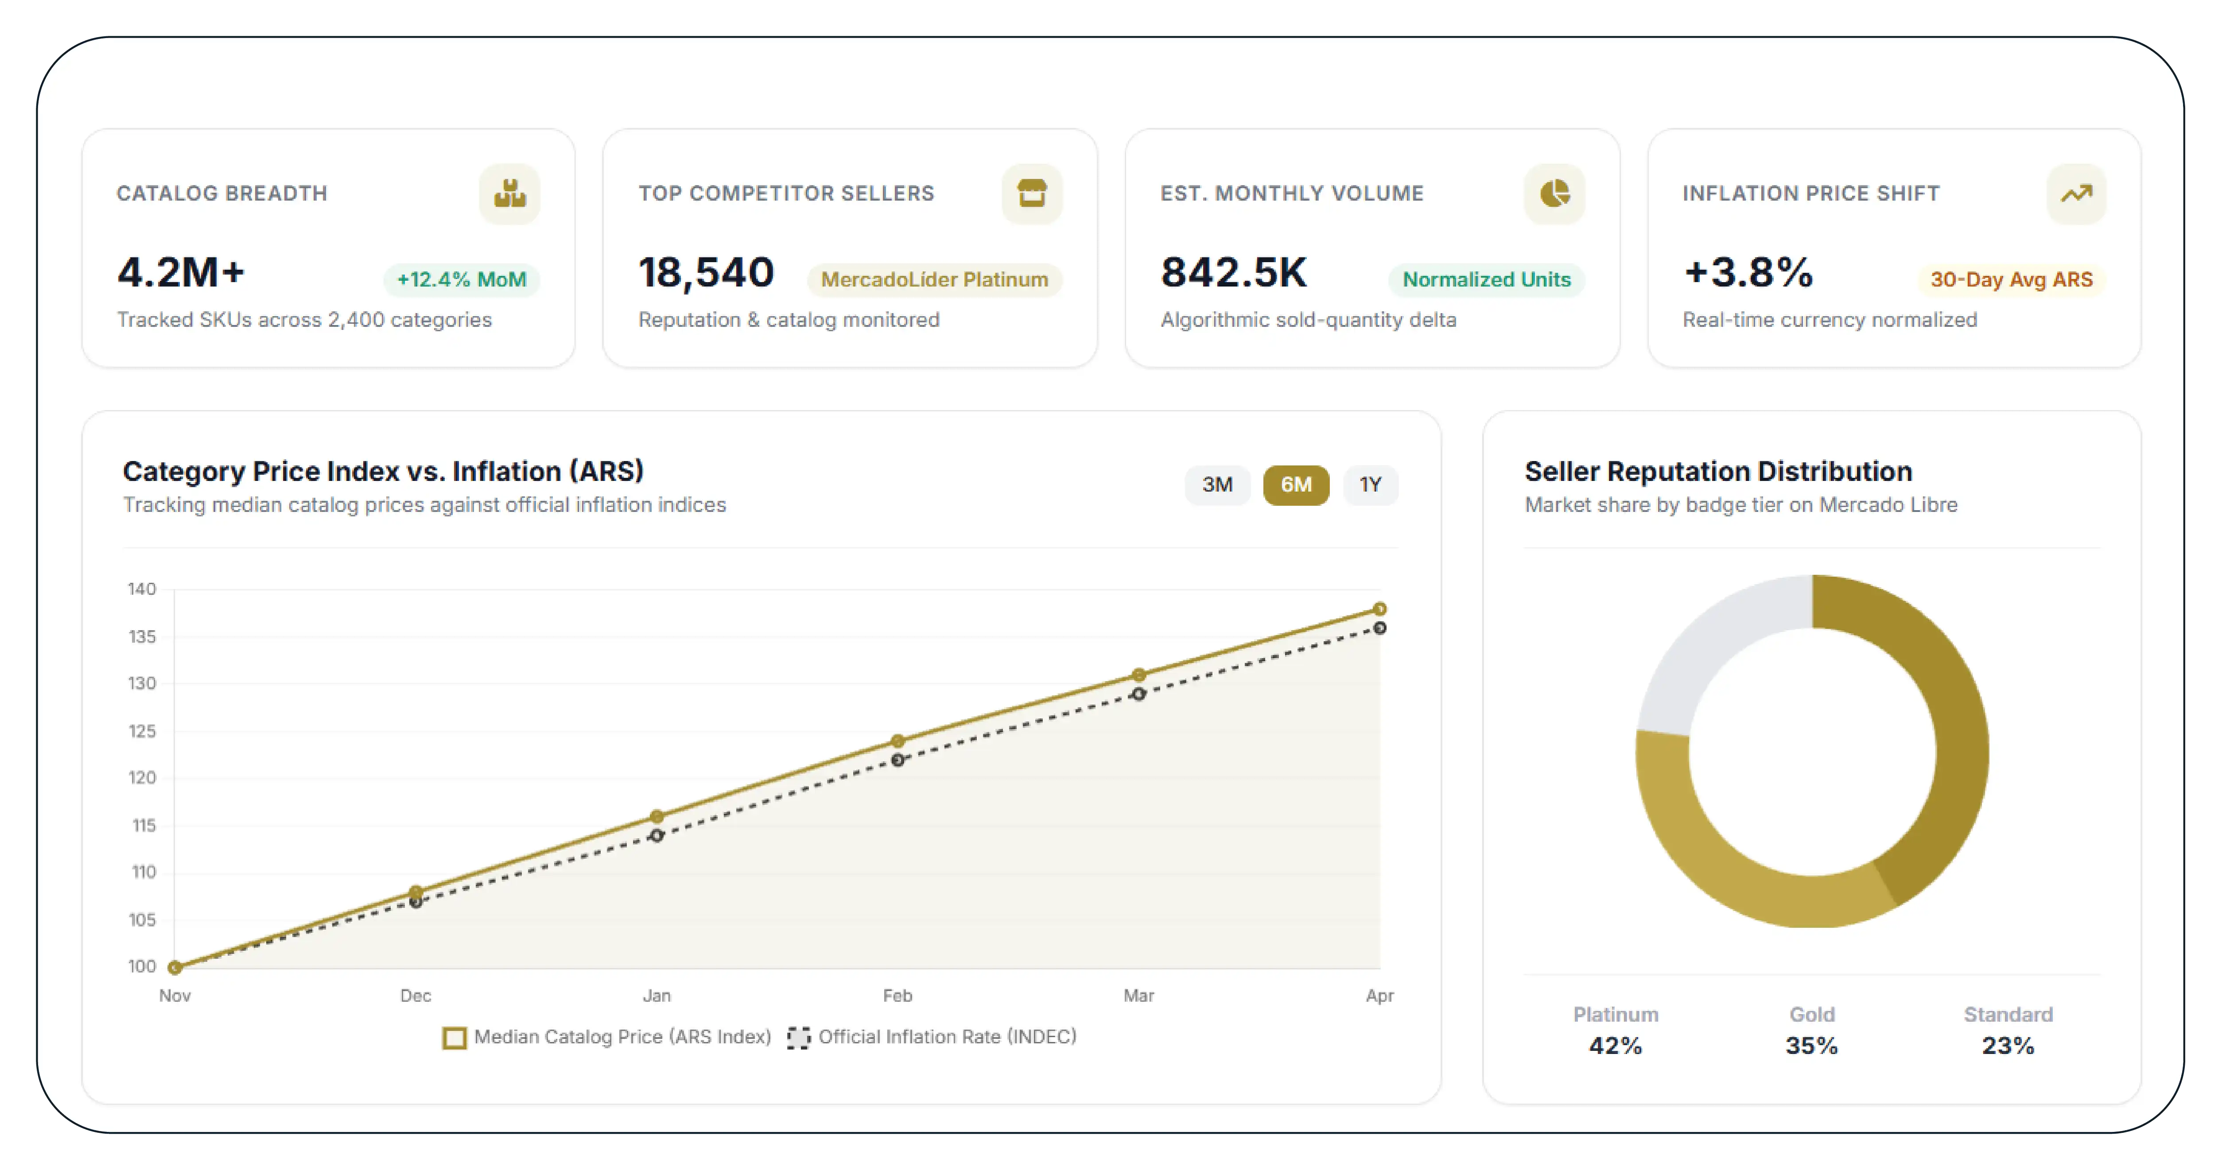Click the Gold 35% label
Screen dimensions: 2222x1170
tap(1811, 1031)
